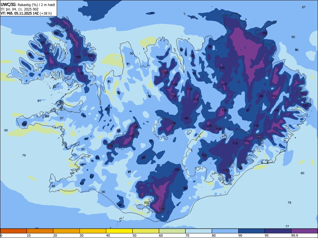318x238 pixels.
Task: Click the '99.9' legend scale label
Action: pos(294,235)
